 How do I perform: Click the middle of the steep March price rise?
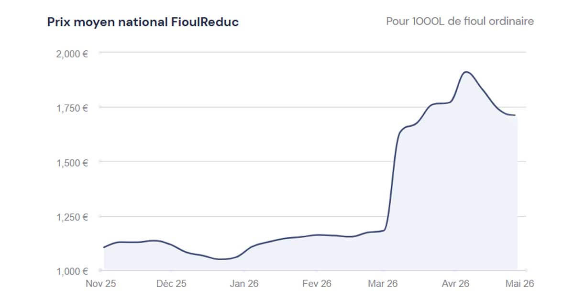click(x=392, y=182)
